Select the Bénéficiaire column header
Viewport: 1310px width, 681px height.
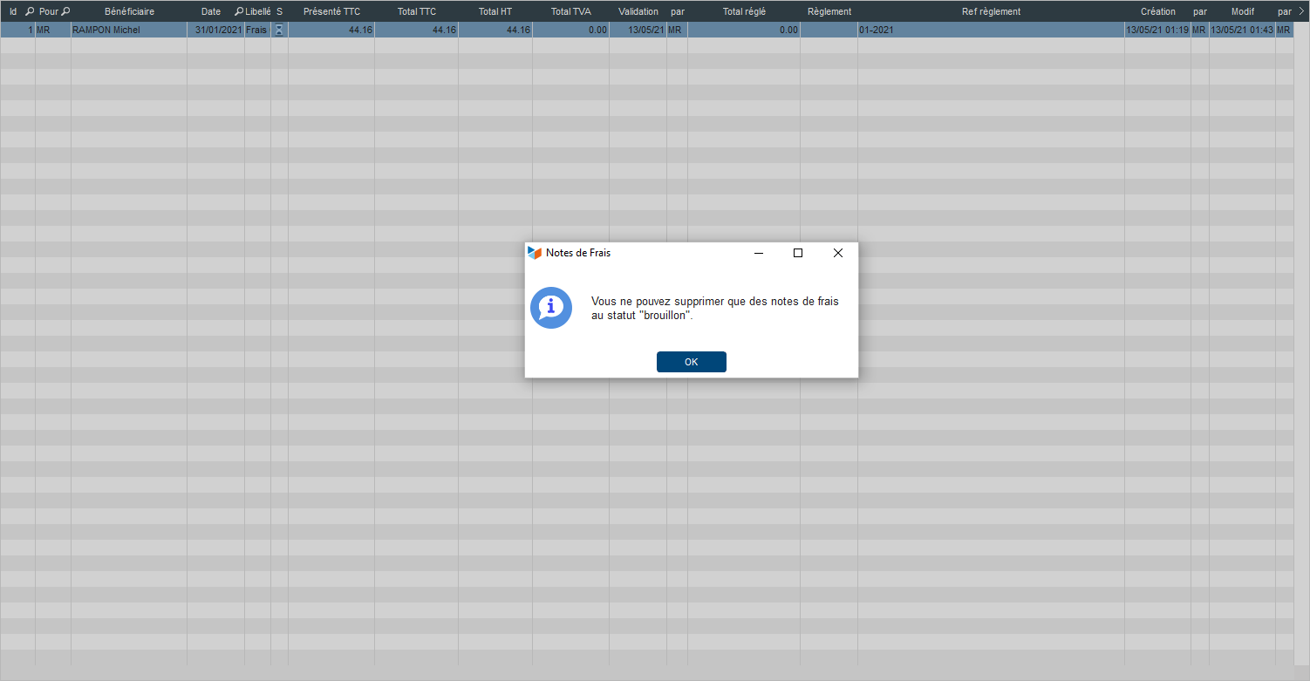(x=129, y=11)
